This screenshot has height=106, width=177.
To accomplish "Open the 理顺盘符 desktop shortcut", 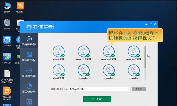I will pos(20,7).
